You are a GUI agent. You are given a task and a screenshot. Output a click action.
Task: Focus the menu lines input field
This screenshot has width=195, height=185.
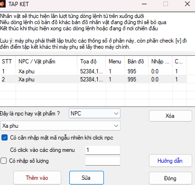(102, 150)
